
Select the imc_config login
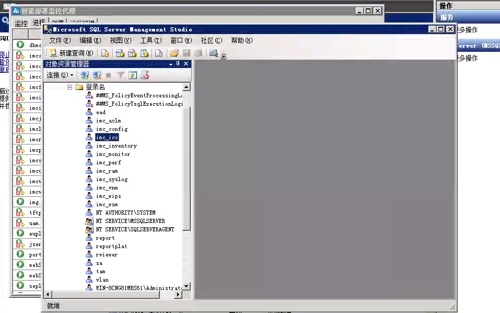112,129
